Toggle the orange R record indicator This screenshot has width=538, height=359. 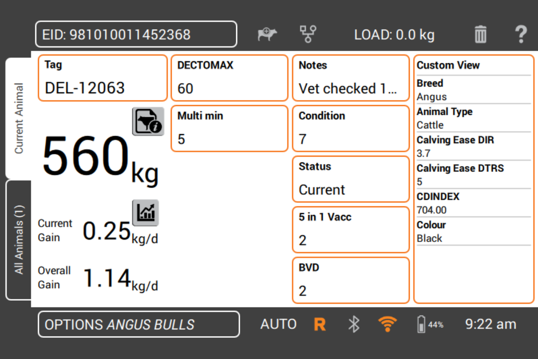(320, 324)
